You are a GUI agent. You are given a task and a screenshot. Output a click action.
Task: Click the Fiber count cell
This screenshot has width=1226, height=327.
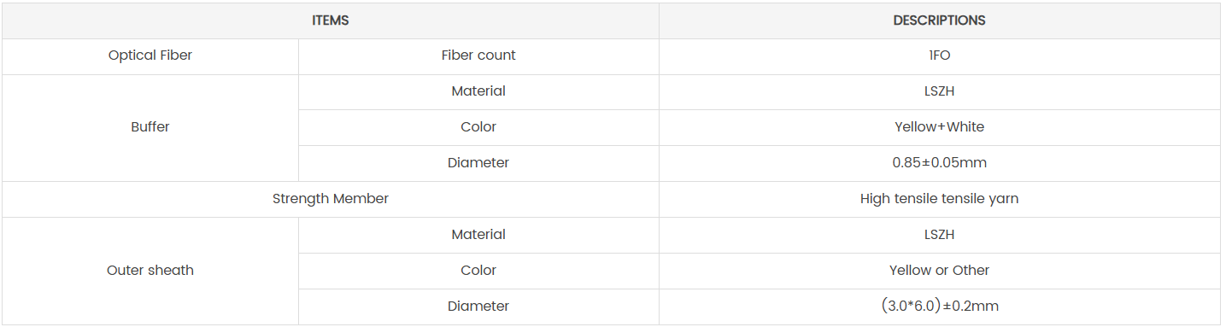coord(478,55)
